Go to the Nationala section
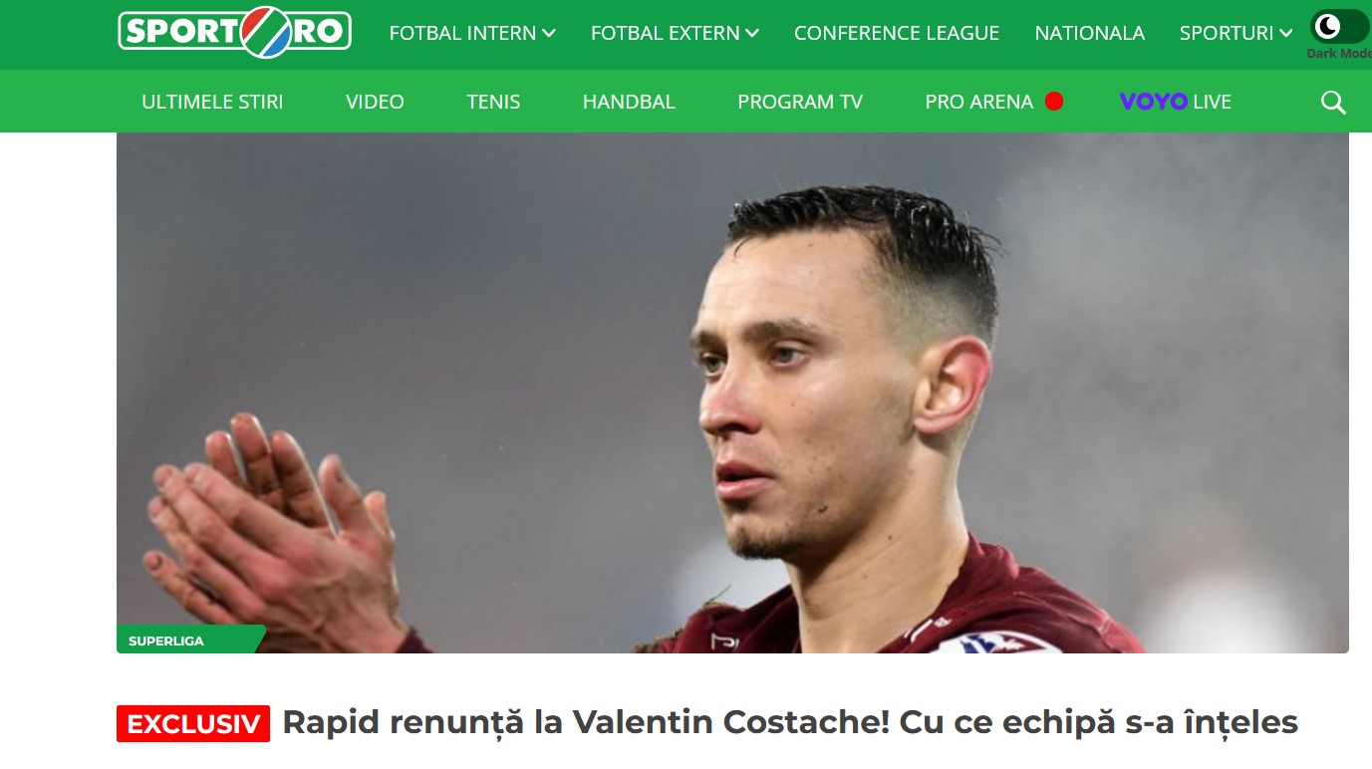The image size is (1372, 769). 1090,33
